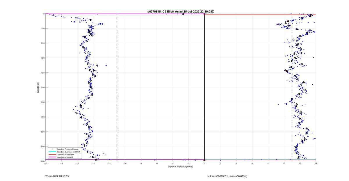
Task: Click the x-axis tick label '14'
Action: point(316,164)
